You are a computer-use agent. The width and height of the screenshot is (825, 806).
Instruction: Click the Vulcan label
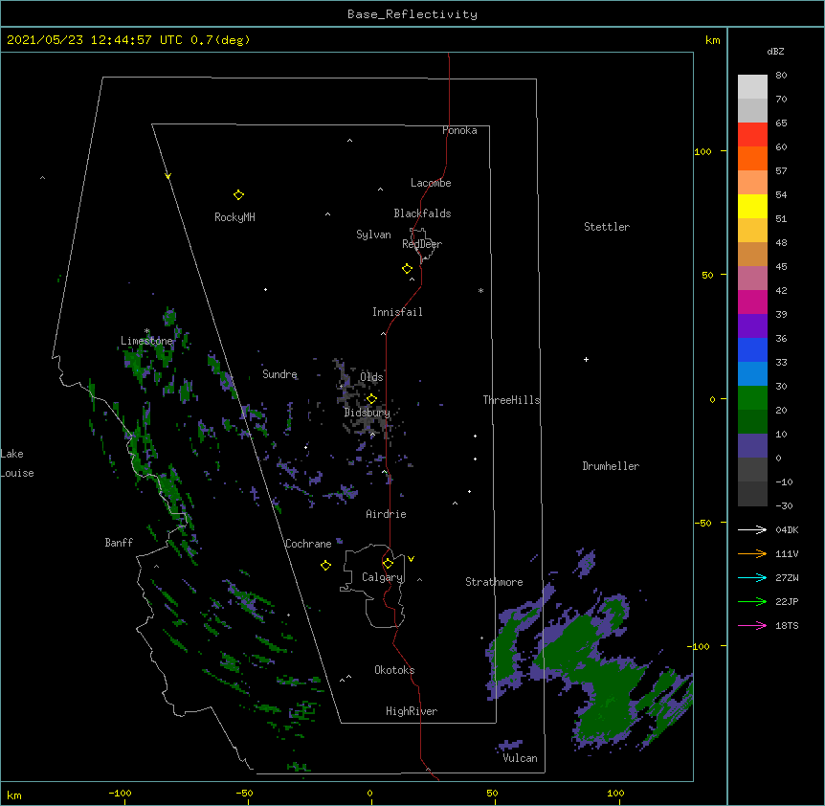click(520, 758)
